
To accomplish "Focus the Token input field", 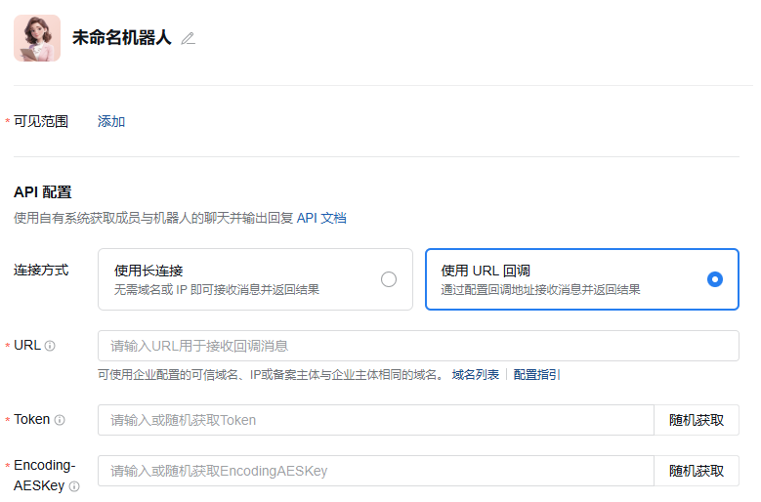I will (375, 420).
